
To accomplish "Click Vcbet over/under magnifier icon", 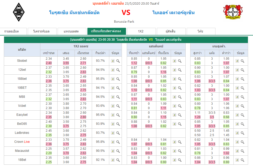I will [242, 106].
